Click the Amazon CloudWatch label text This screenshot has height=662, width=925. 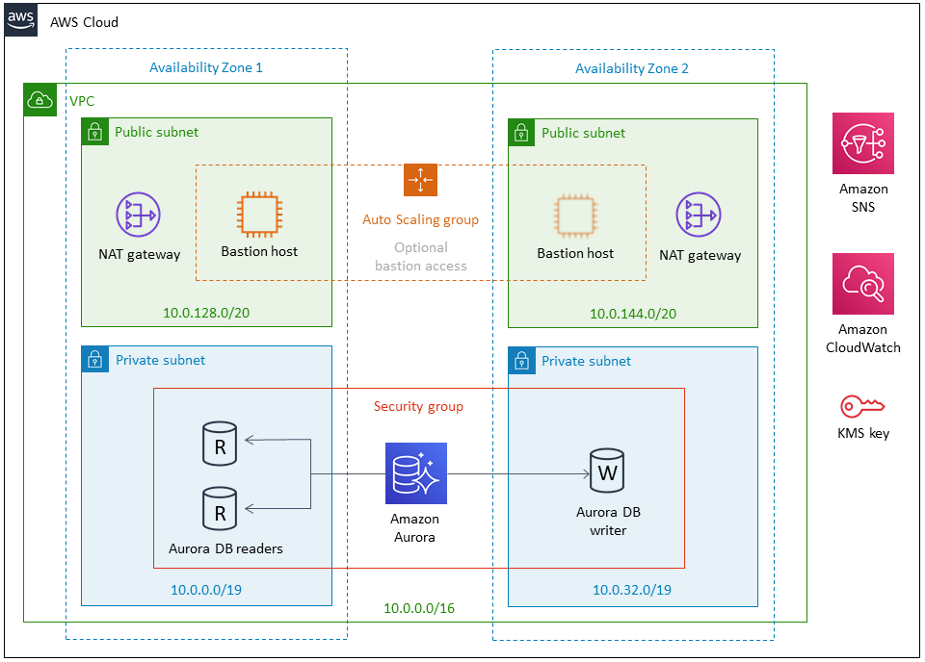click(x=863, y=339)
